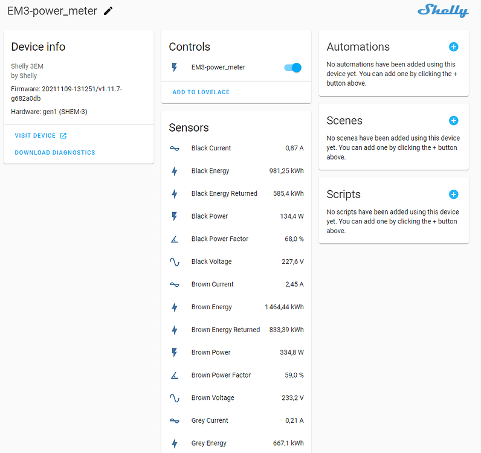Click the Black Power Factor angle icon
Viewport: 481px width, 453px height.
click(x=175, y=239)
